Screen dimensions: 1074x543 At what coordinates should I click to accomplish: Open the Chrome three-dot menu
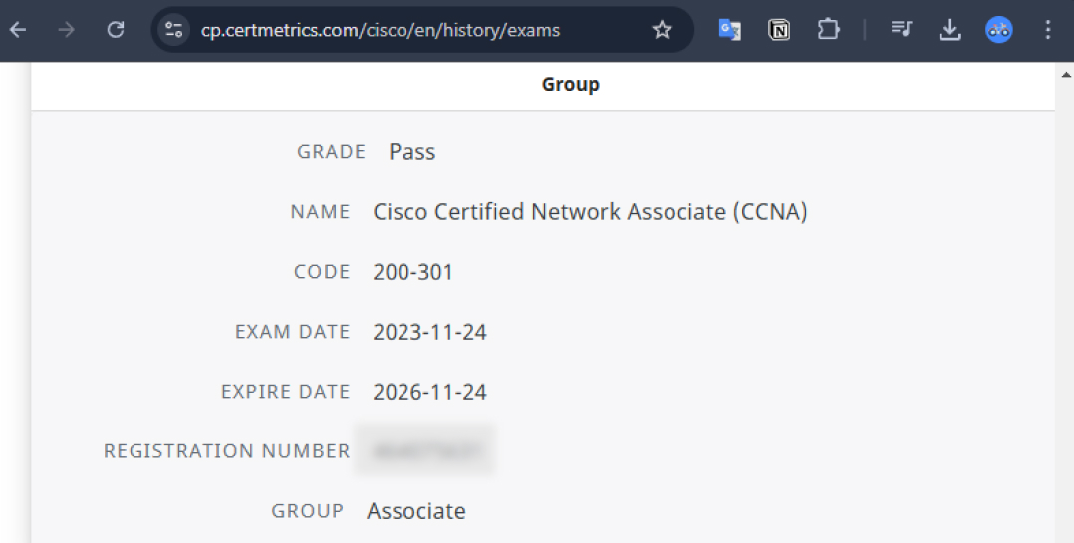[x=1047, y=30]
